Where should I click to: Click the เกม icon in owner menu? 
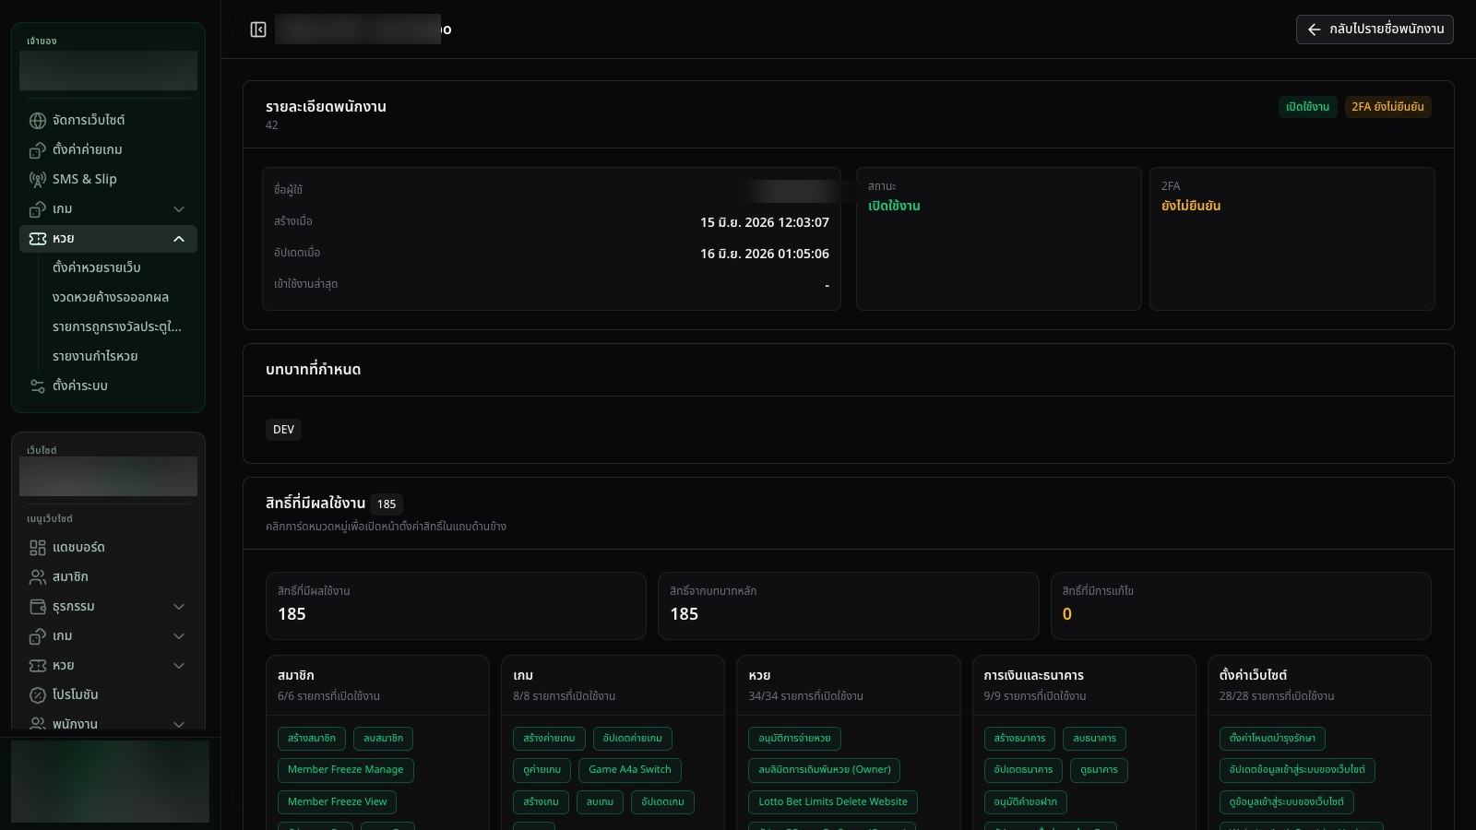click(x=38, y=208)
